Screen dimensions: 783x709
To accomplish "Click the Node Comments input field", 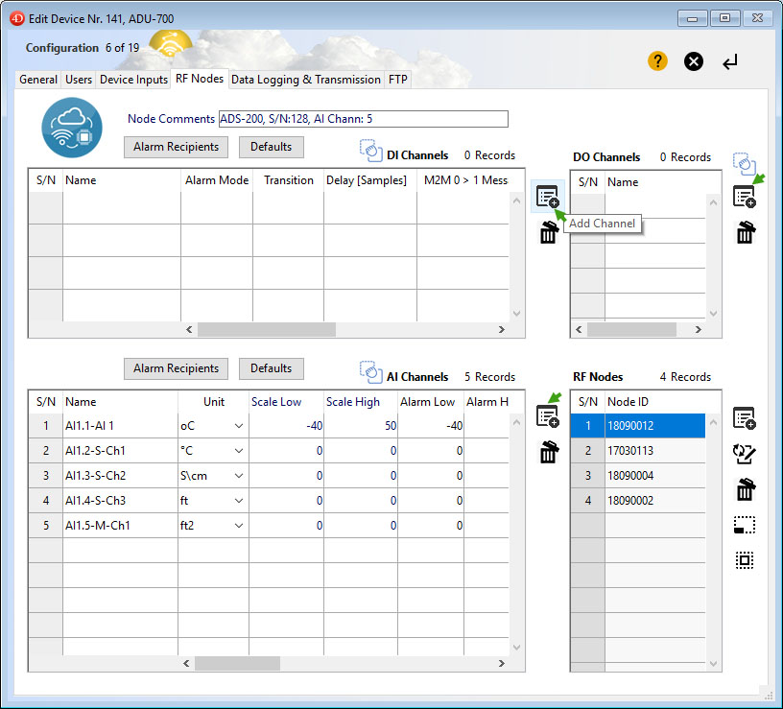I will [x=364, y=119].
